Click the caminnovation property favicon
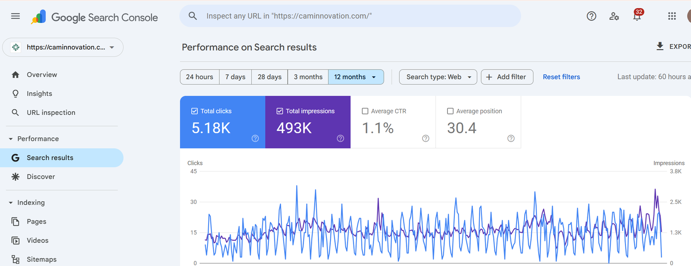Screen dimensions: 691x266 point(16,47)
